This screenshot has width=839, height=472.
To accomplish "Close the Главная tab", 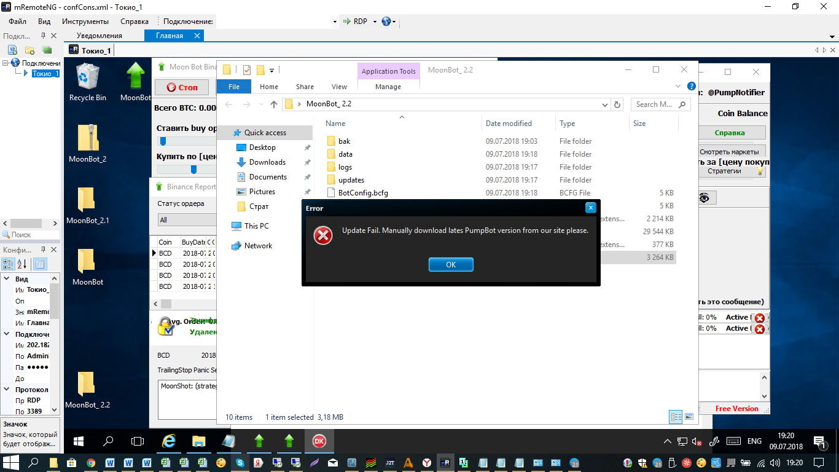I will click(197, 36).
